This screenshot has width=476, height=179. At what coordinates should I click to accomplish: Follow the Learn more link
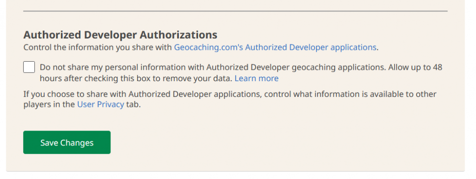click(257, 79)
